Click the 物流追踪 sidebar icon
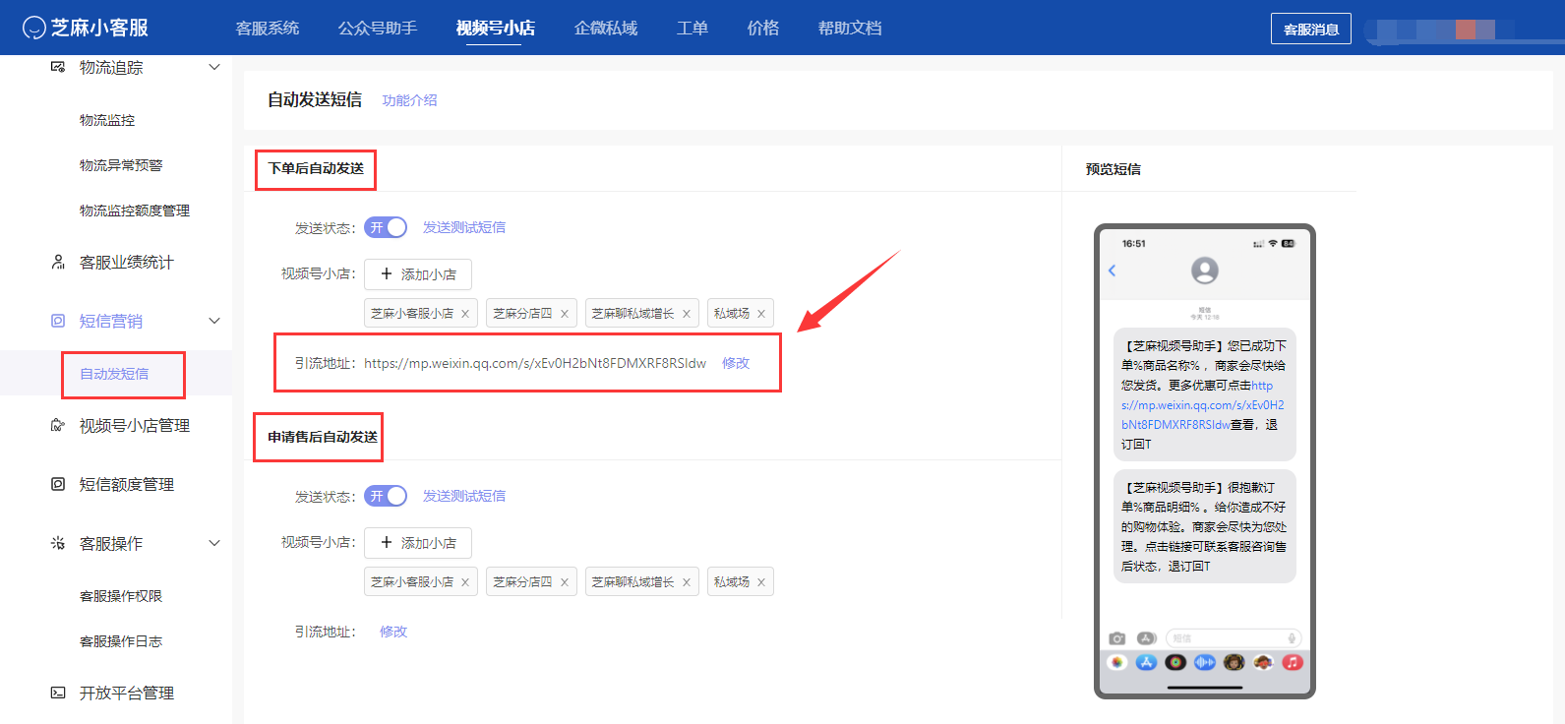Viewport: 1565px width, 724px height. [x=58, y=67]
